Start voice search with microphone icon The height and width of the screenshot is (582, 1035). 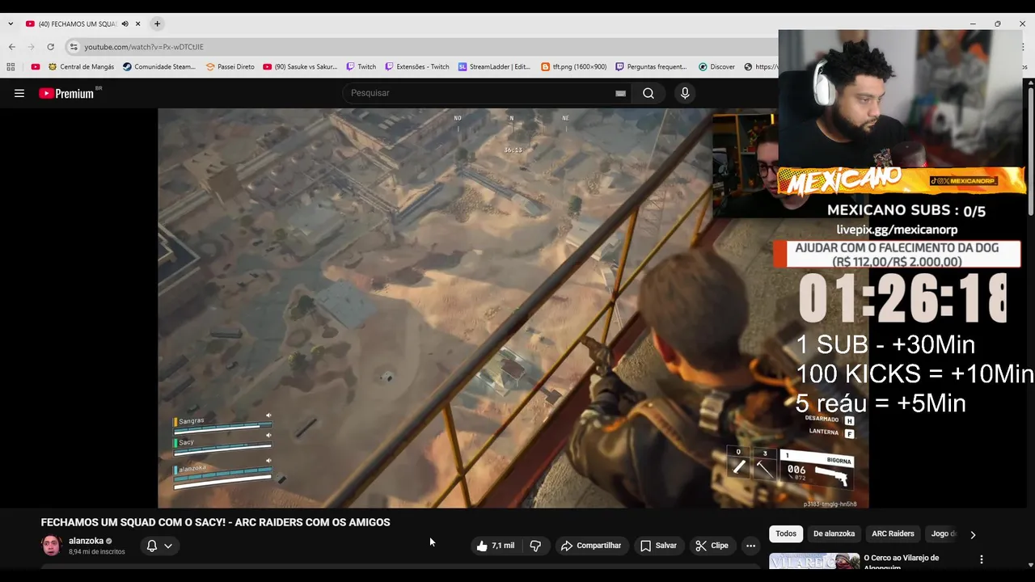[685, 93]
